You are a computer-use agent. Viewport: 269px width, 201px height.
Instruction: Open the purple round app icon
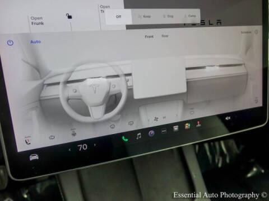[151, 133]
